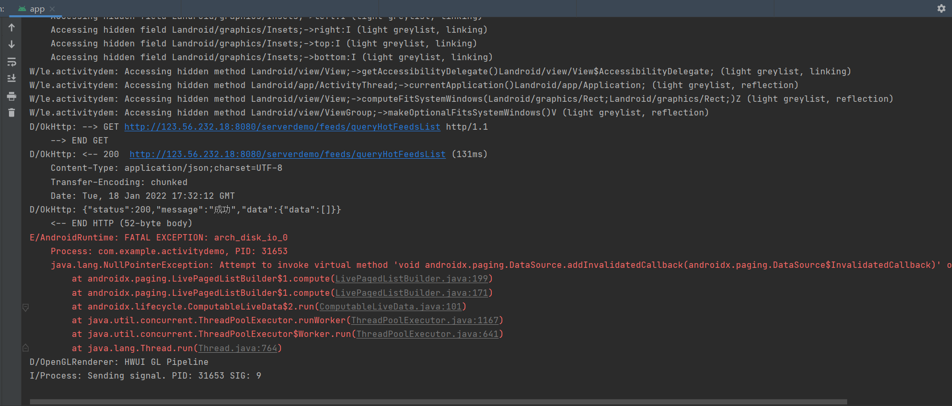The width and height of the screenshot is (952, 406).
Task: Open the GET request queryHotFeedsList URL
Action: pos(282,127)
